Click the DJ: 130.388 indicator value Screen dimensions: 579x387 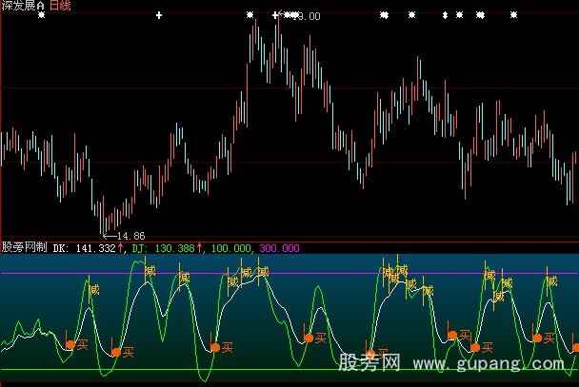point(155,248)
